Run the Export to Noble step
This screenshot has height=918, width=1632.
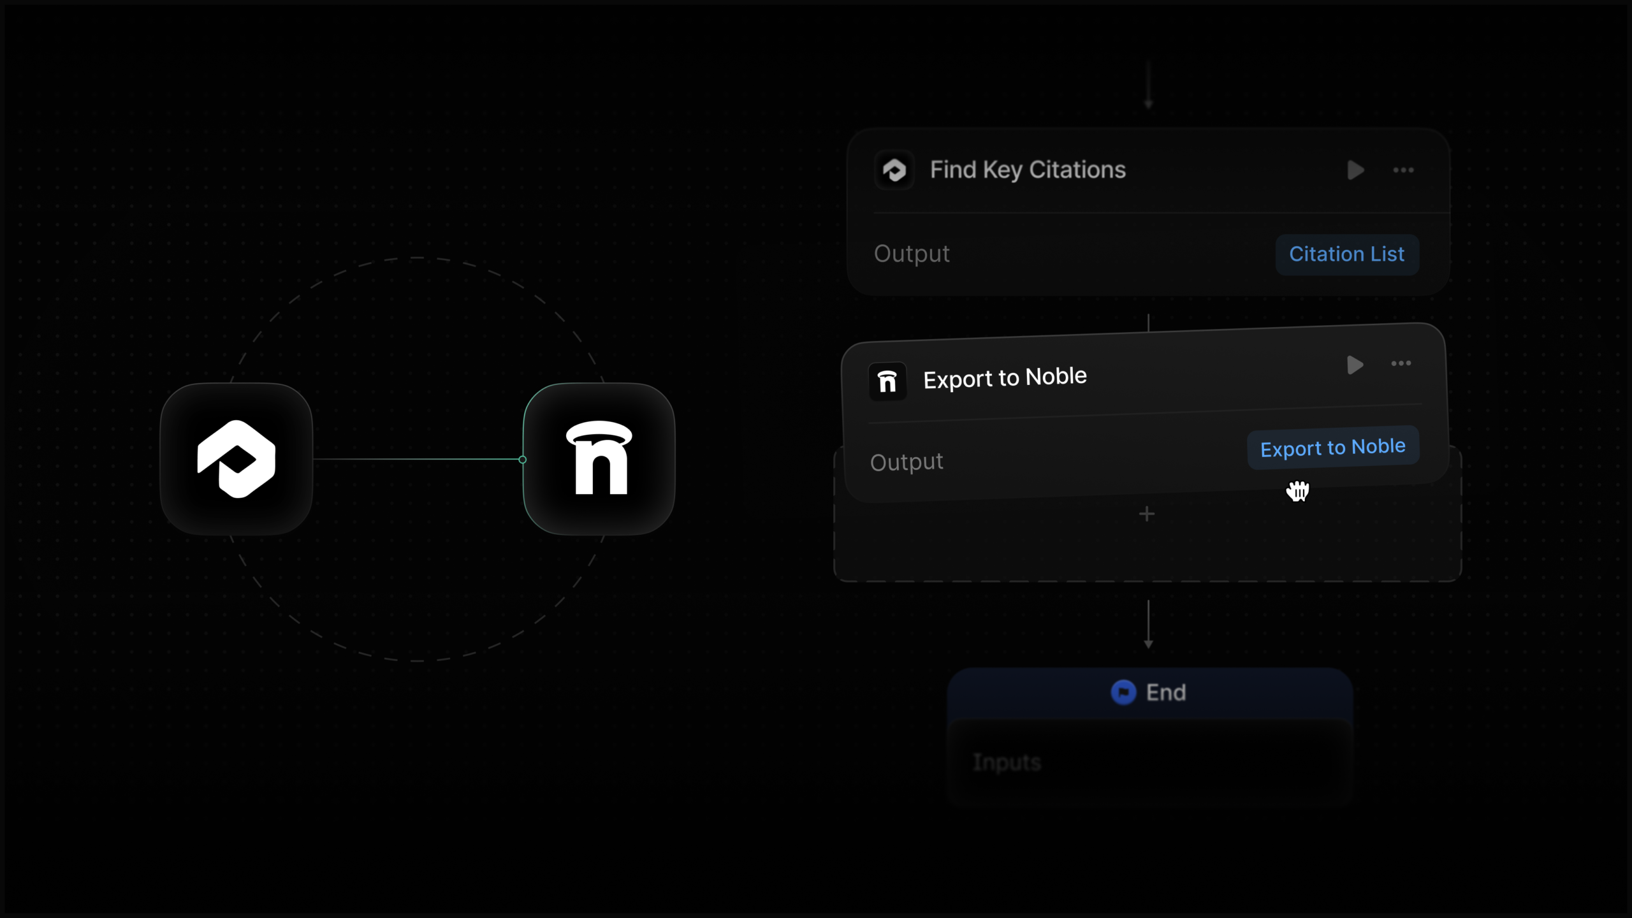click(x=1355, y=365)
